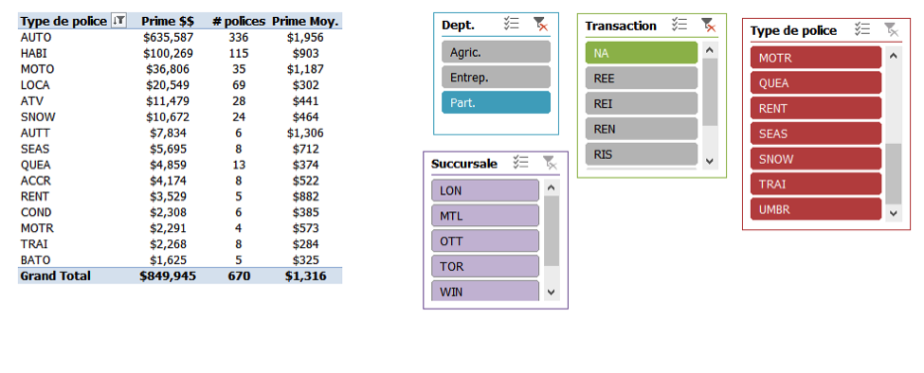Image resolution: width=924 pixels, height=373 pixels.
Task: Select the COND row label
Action: (x=36, y=212)
